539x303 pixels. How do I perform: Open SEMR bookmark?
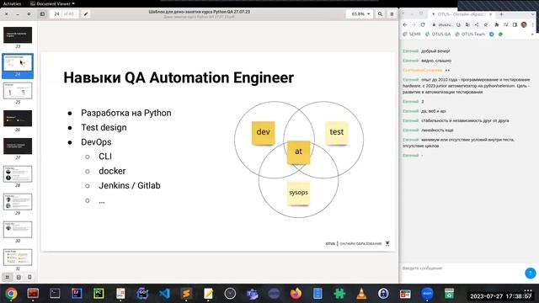coord(412,34)
